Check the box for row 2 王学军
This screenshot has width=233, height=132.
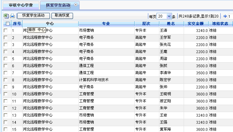6,37
